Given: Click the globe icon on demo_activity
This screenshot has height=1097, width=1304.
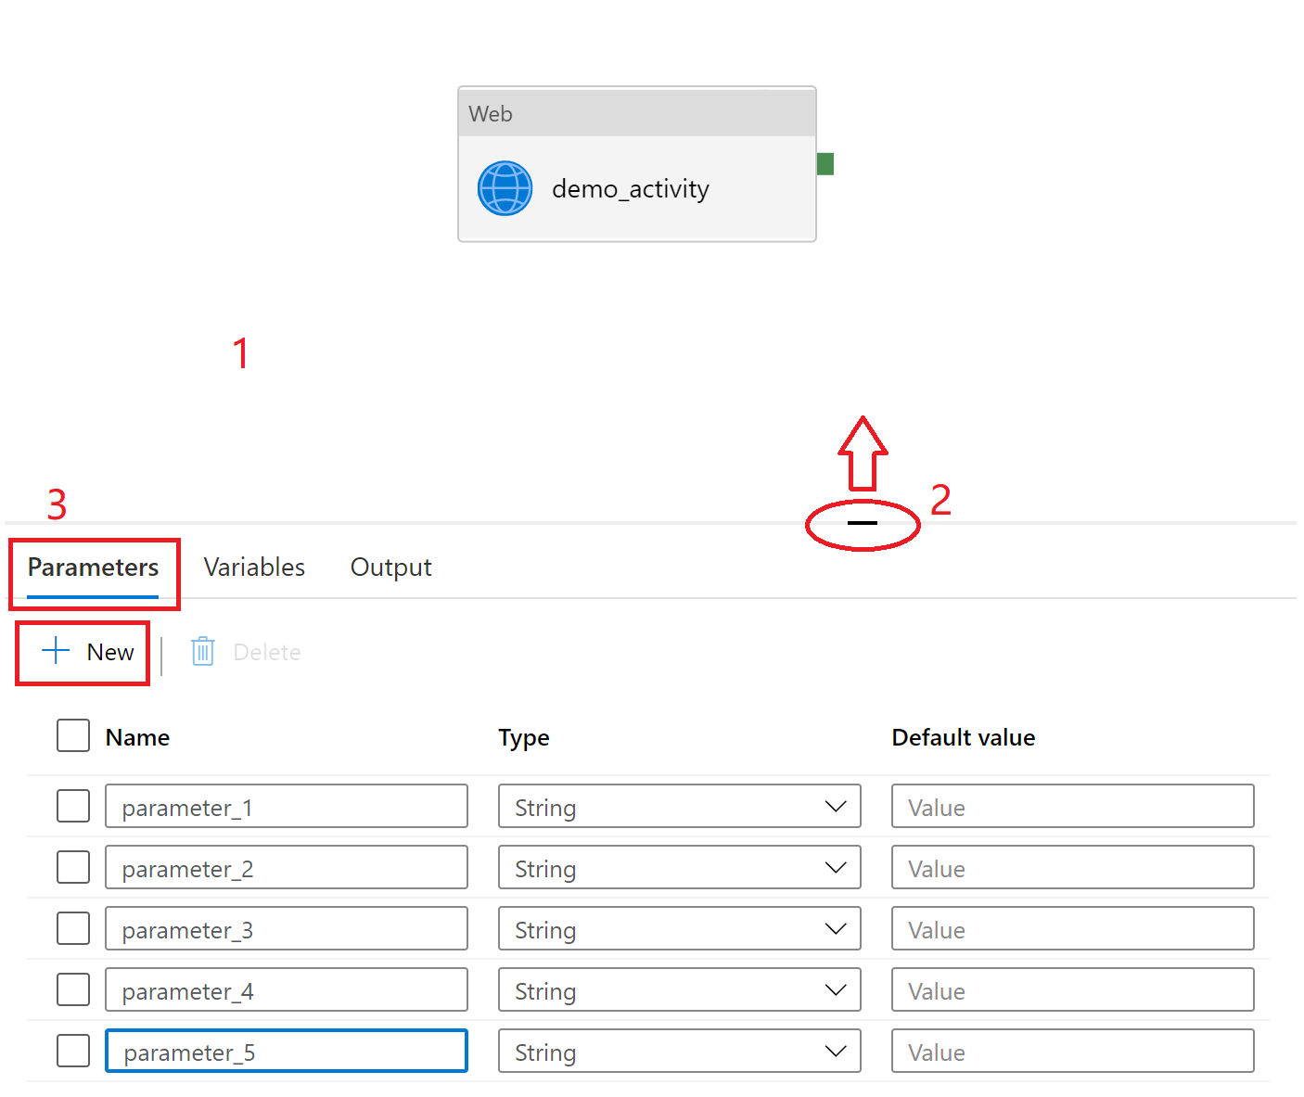Looking at the screenshot, I should 505,188.
